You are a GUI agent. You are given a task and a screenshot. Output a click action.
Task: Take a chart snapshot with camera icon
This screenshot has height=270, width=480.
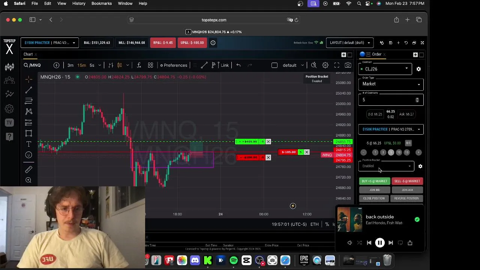point(348,65)
